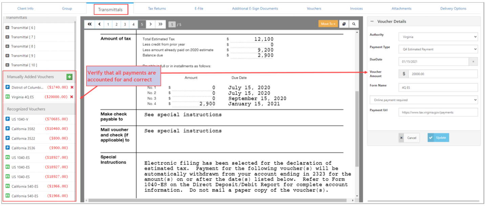The image size is (487, 206).
Task: Delete the District of Columbia voucher
Action: 72,87
